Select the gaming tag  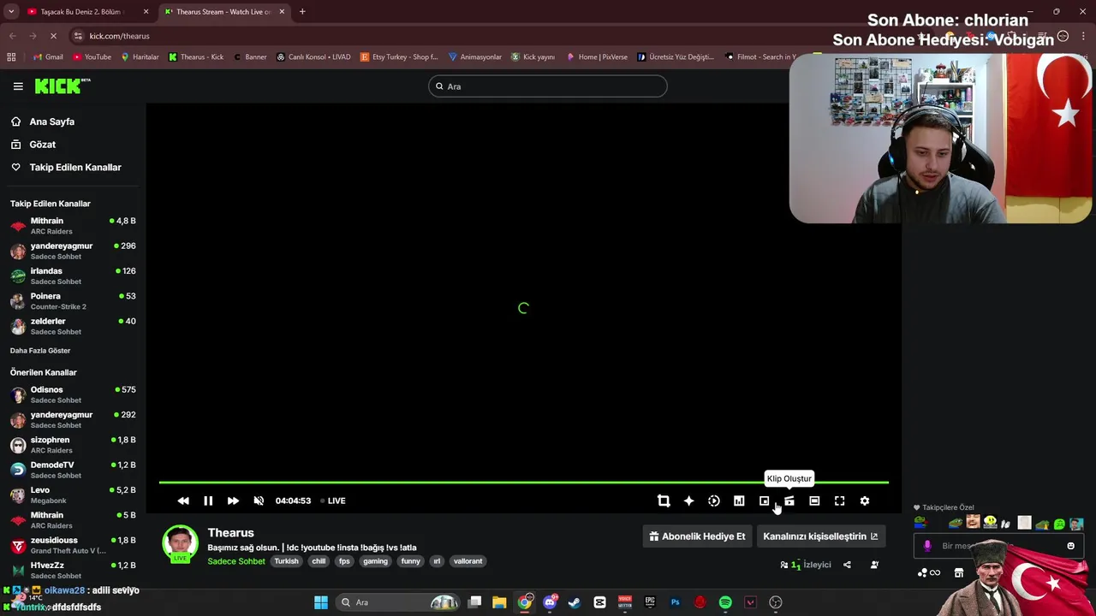(375, 561)
